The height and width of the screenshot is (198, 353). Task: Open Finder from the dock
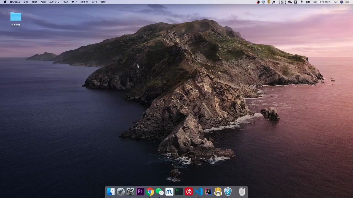[111, 192]
